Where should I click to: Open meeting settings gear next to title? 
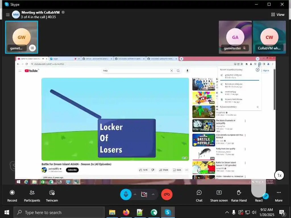point(63,12)
